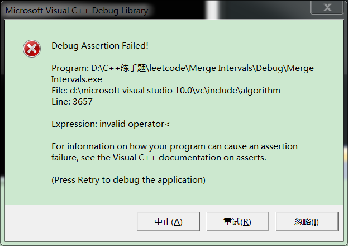The image size is (348, 246).
Task: Ignore the assertion with 忽略(I) button
Action: 307,222
